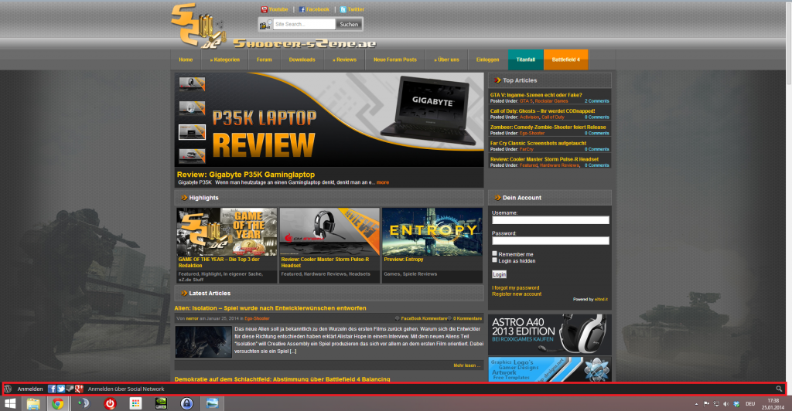Image resolution: width=792 pixels, height=411 pixels.
Task: Sign in with Facebook icon in admin bar
Action: [x=52, y=389]
